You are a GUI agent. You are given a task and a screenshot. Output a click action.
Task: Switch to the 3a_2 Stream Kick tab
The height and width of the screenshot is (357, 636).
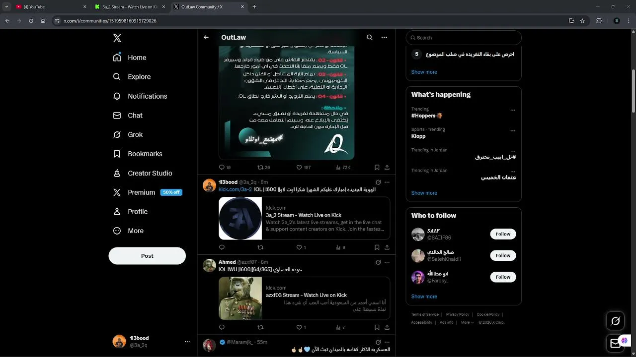[130, 7]
